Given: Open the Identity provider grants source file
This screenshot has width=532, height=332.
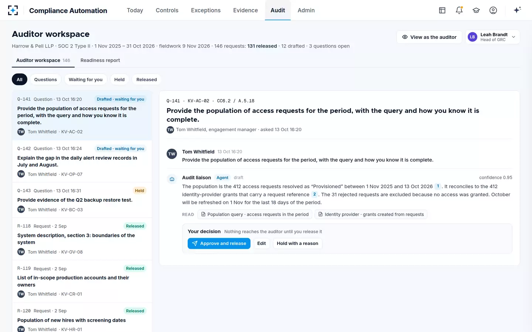Looking at the screenshot, I should (371, 214).
